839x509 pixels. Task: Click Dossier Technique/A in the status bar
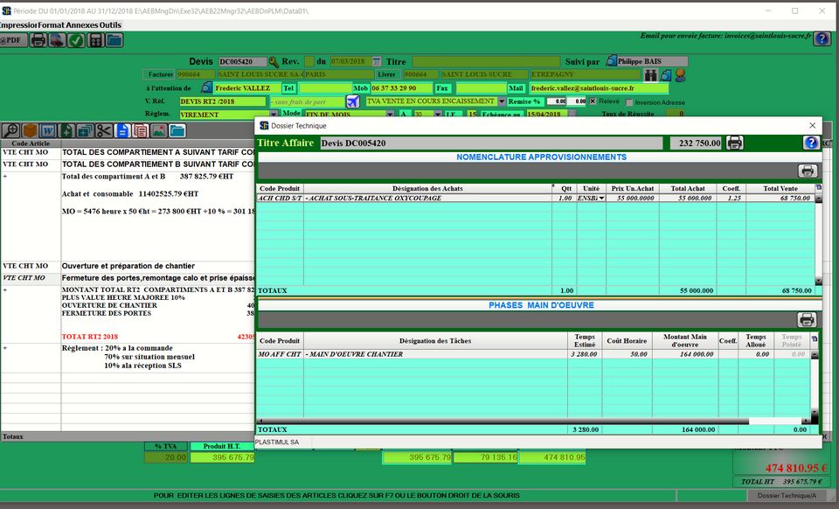tap(787, 496)
